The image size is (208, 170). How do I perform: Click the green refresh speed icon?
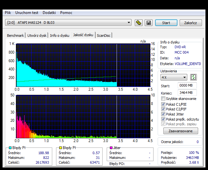[193, 77]
